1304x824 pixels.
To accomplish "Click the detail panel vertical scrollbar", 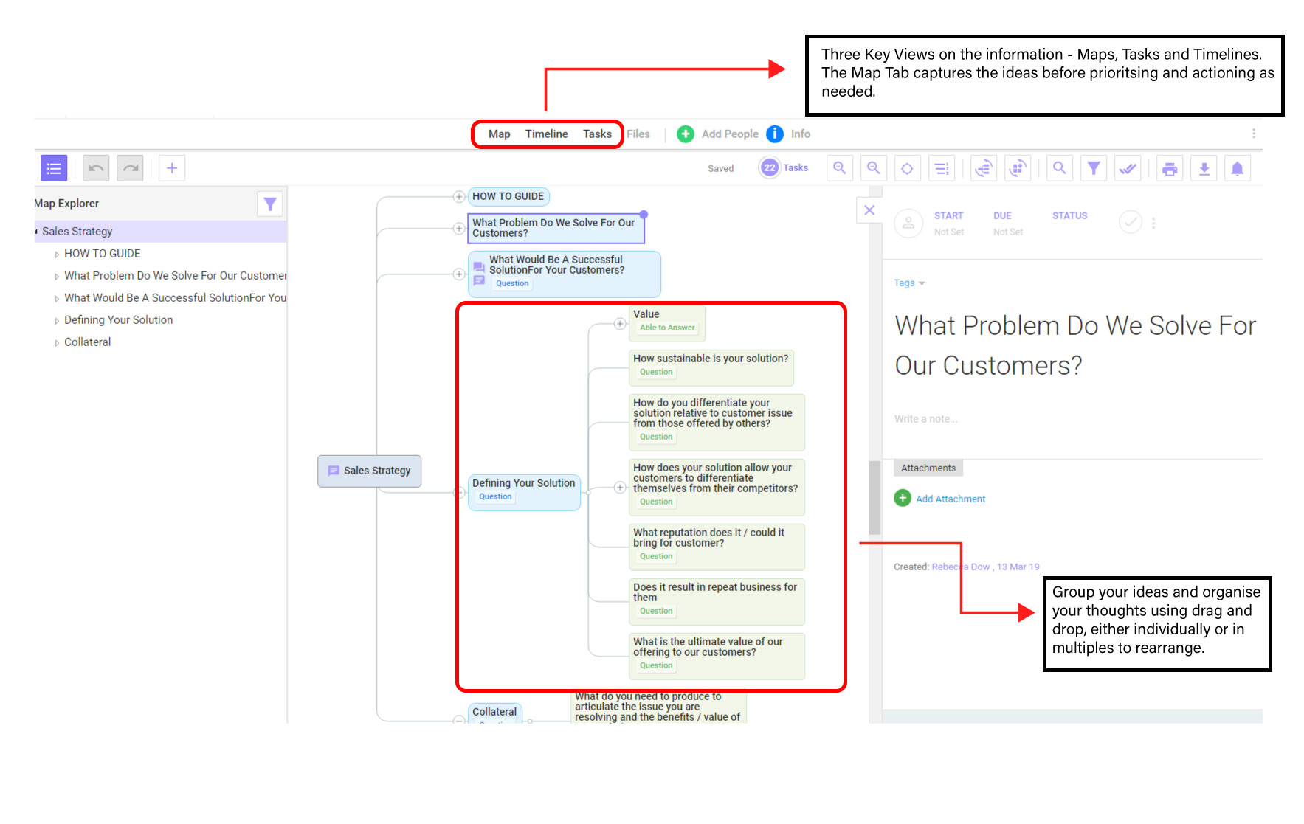I will (x=874, y=496).
